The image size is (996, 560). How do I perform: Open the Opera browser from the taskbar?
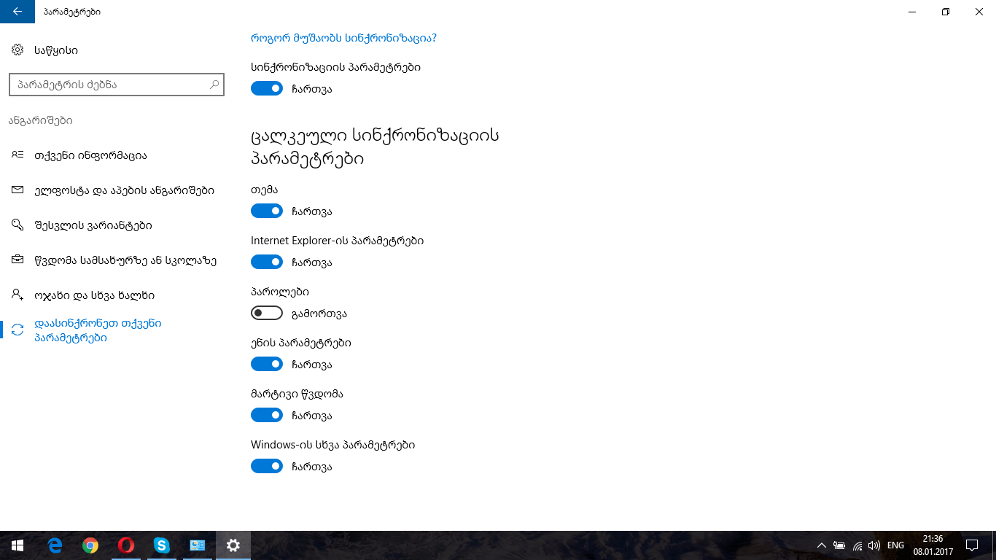pyautogui.click(x=126, y=545)
